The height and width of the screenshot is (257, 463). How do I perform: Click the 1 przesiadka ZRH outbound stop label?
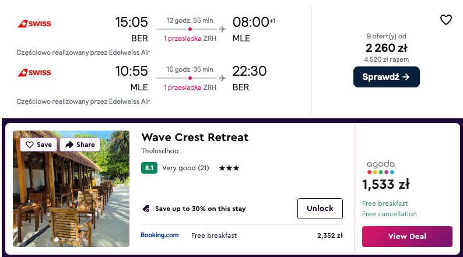[190, 38]
